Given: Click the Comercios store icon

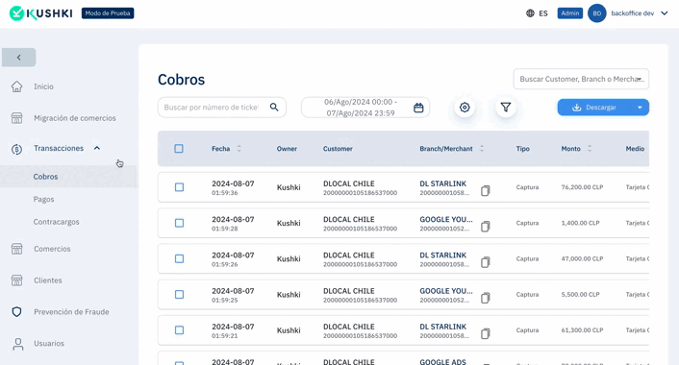Looking at the screenshot, I should pyautogui.click(x=17, y=249).
